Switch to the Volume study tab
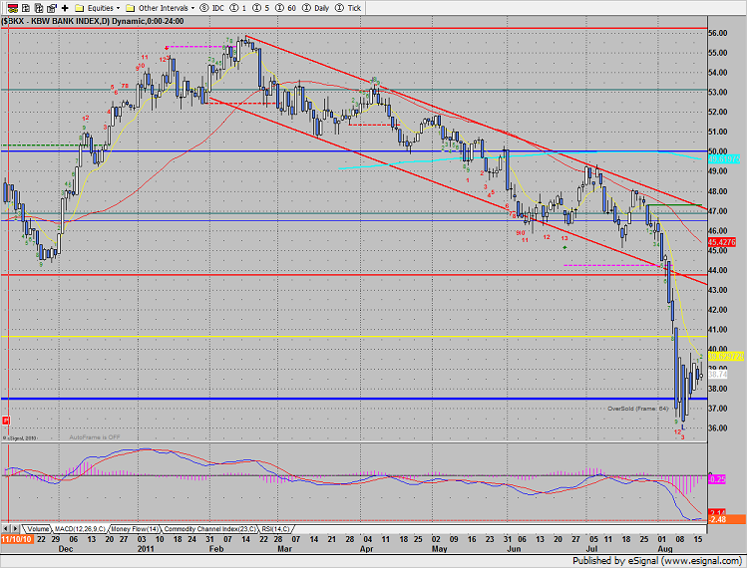Image resolution: width=747 pixels, height=568 pixels. click(x=38, y=529)
